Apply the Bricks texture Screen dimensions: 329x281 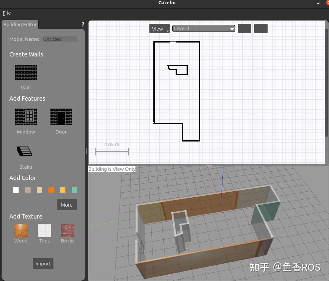click(67, 231)
